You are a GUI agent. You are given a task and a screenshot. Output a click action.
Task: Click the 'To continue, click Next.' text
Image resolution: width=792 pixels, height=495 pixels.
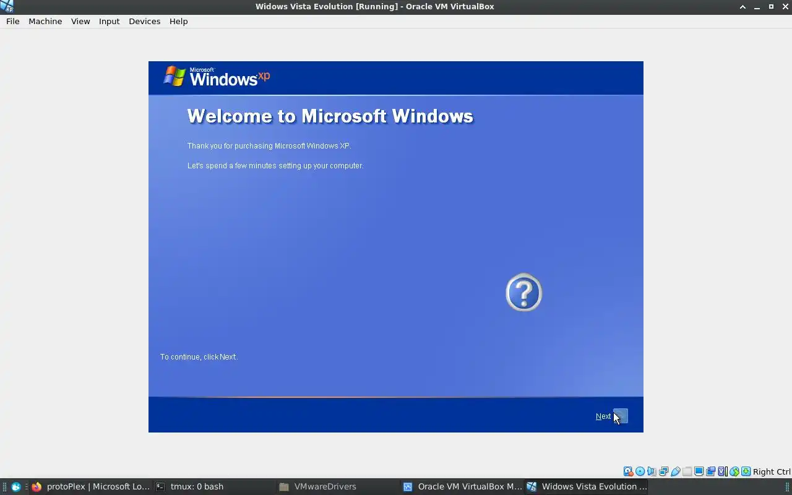tap(199, 357)
